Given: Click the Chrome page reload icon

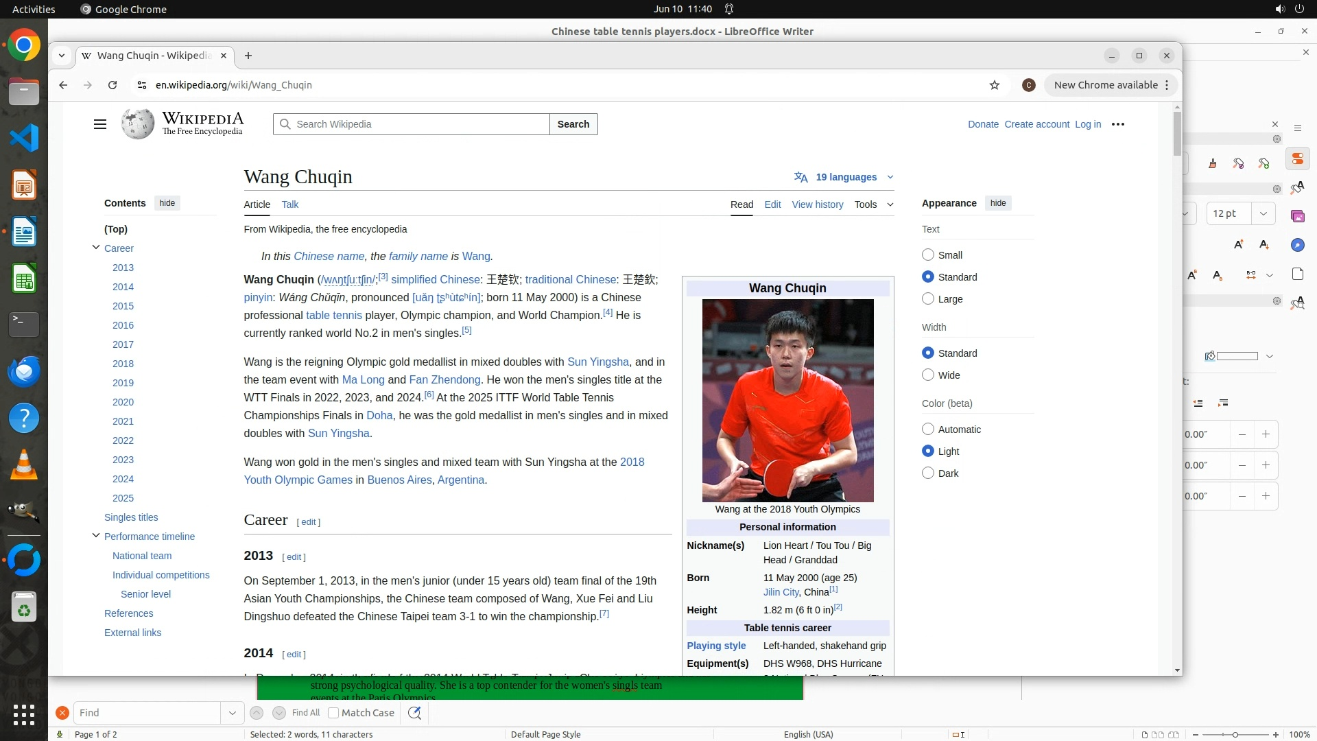Looking at the screenshot, I should pos(112,85).
